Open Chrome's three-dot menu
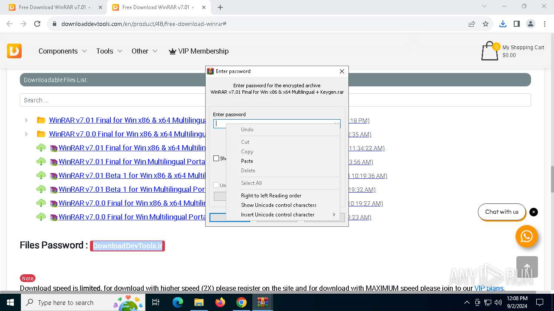This screenshot has width=554, height=311. 544,24
